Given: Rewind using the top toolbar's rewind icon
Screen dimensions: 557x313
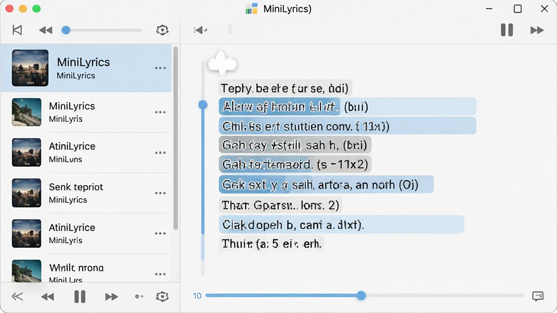Looking at the screenshot, I should click(46, 30).
